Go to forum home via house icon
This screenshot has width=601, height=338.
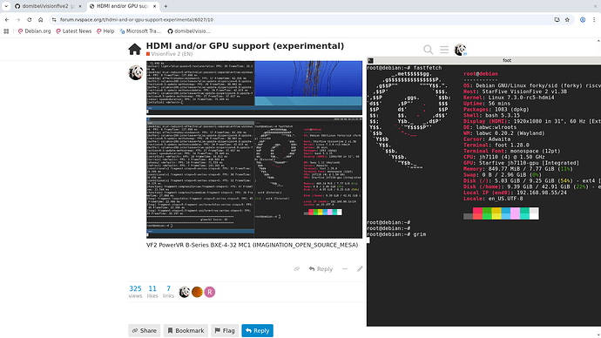(134, 49)
